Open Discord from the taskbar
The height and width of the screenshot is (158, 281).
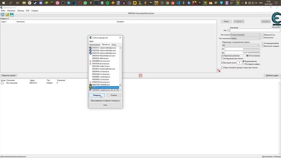41,3
